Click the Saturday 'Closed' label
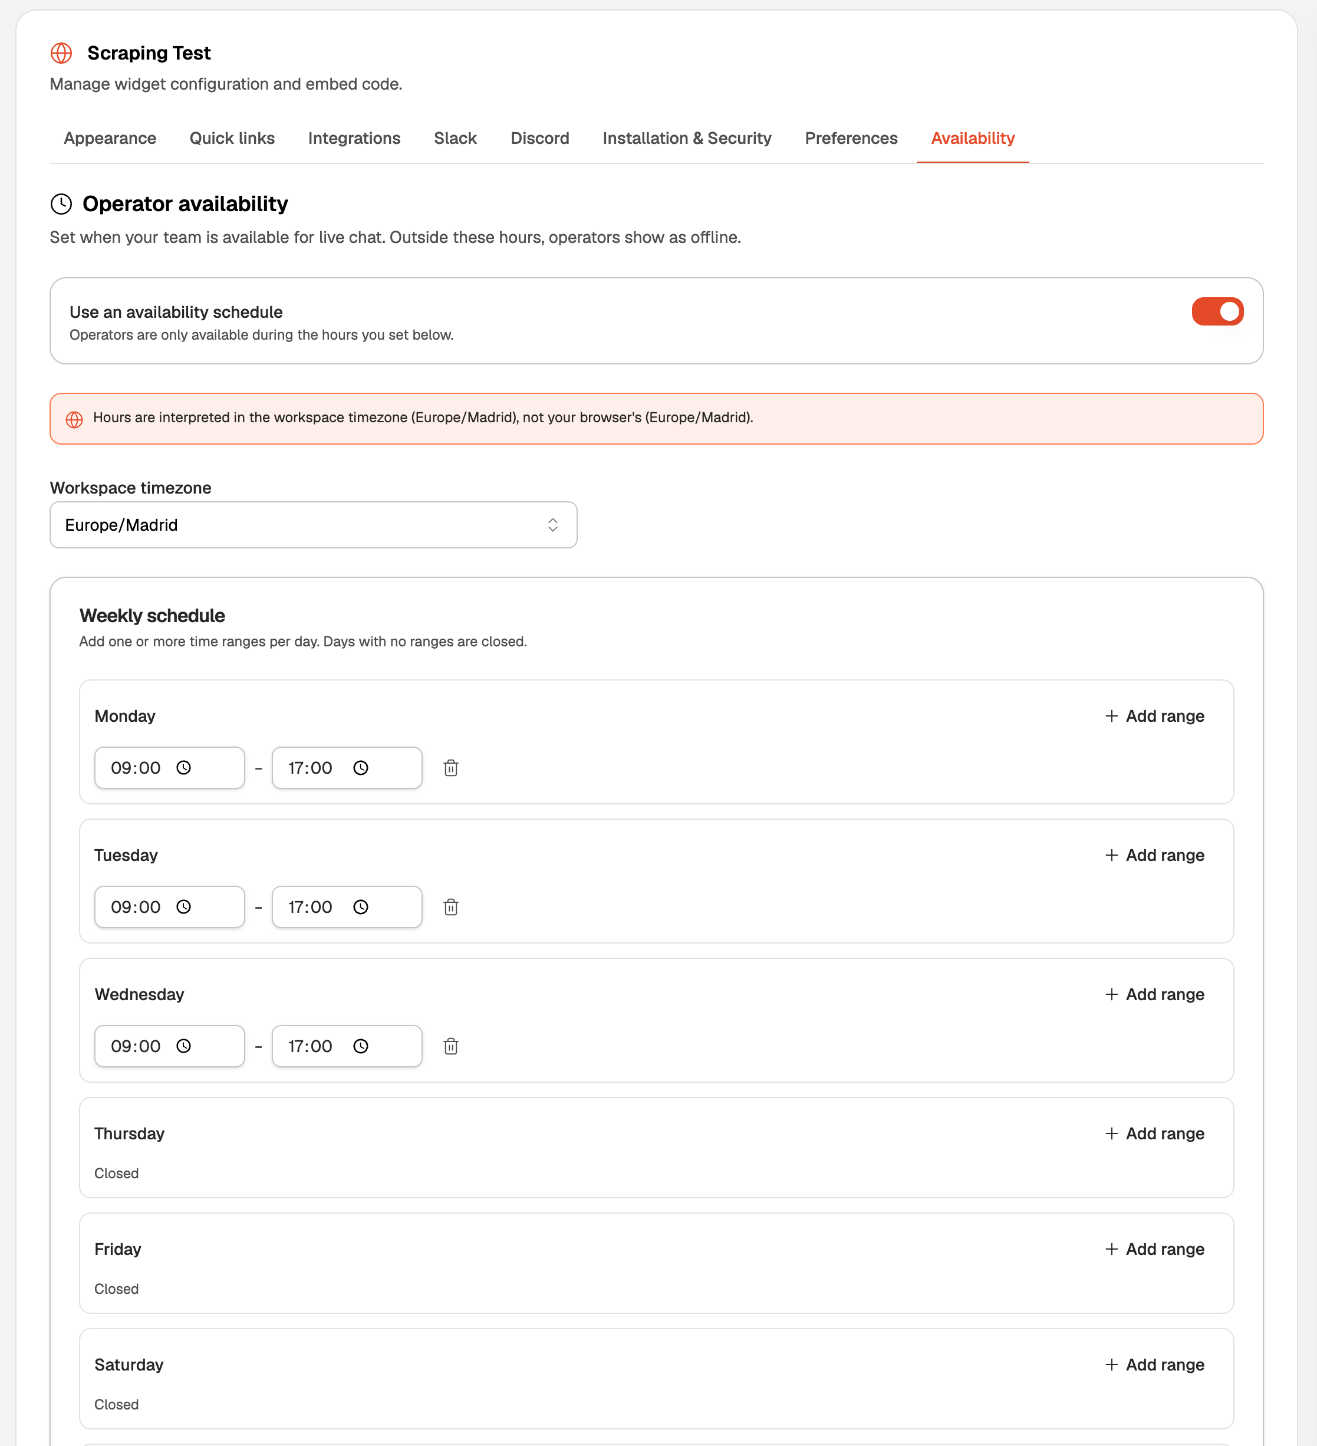This screenshot has width=1317, height=1446. tap(116, 1404)
